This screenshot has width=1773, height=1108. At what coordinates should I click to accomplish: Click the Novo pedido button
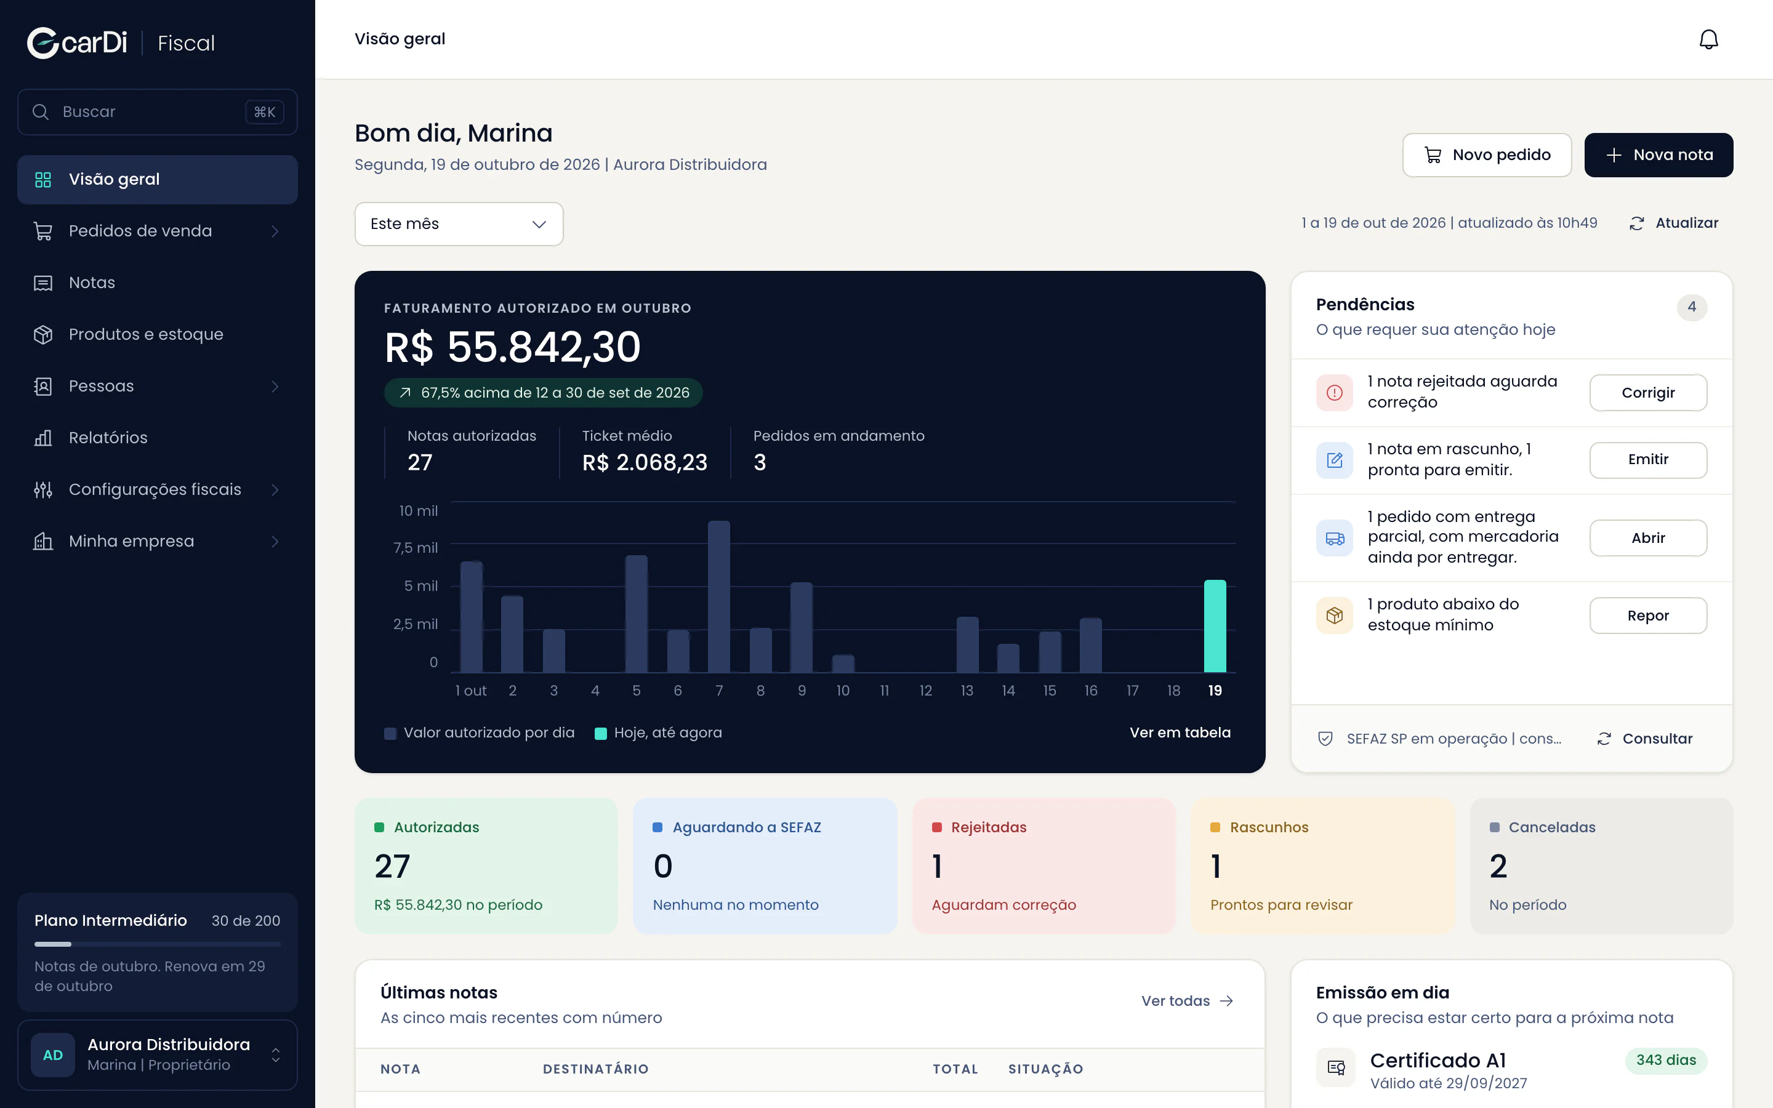1487,155
